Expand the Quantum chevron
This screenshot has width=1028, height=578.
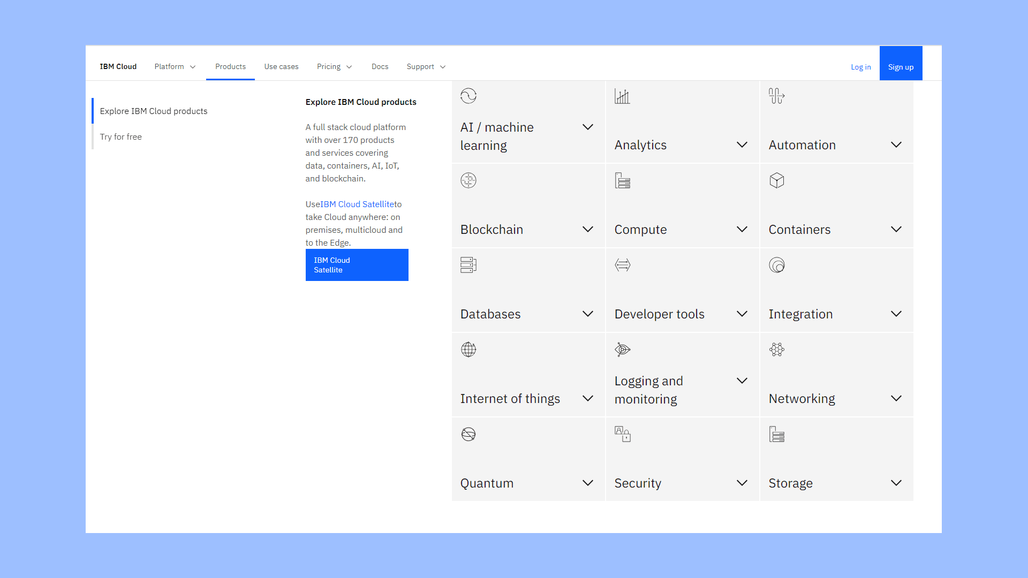coord(587,483)
